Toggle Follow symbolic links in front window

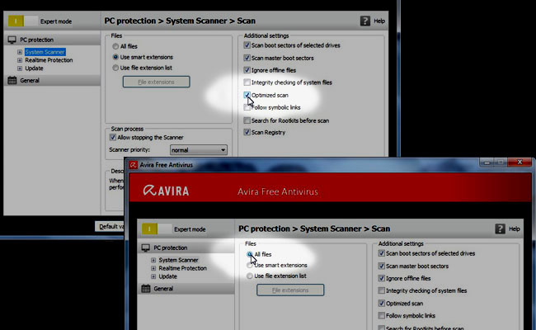pos(382,315)
